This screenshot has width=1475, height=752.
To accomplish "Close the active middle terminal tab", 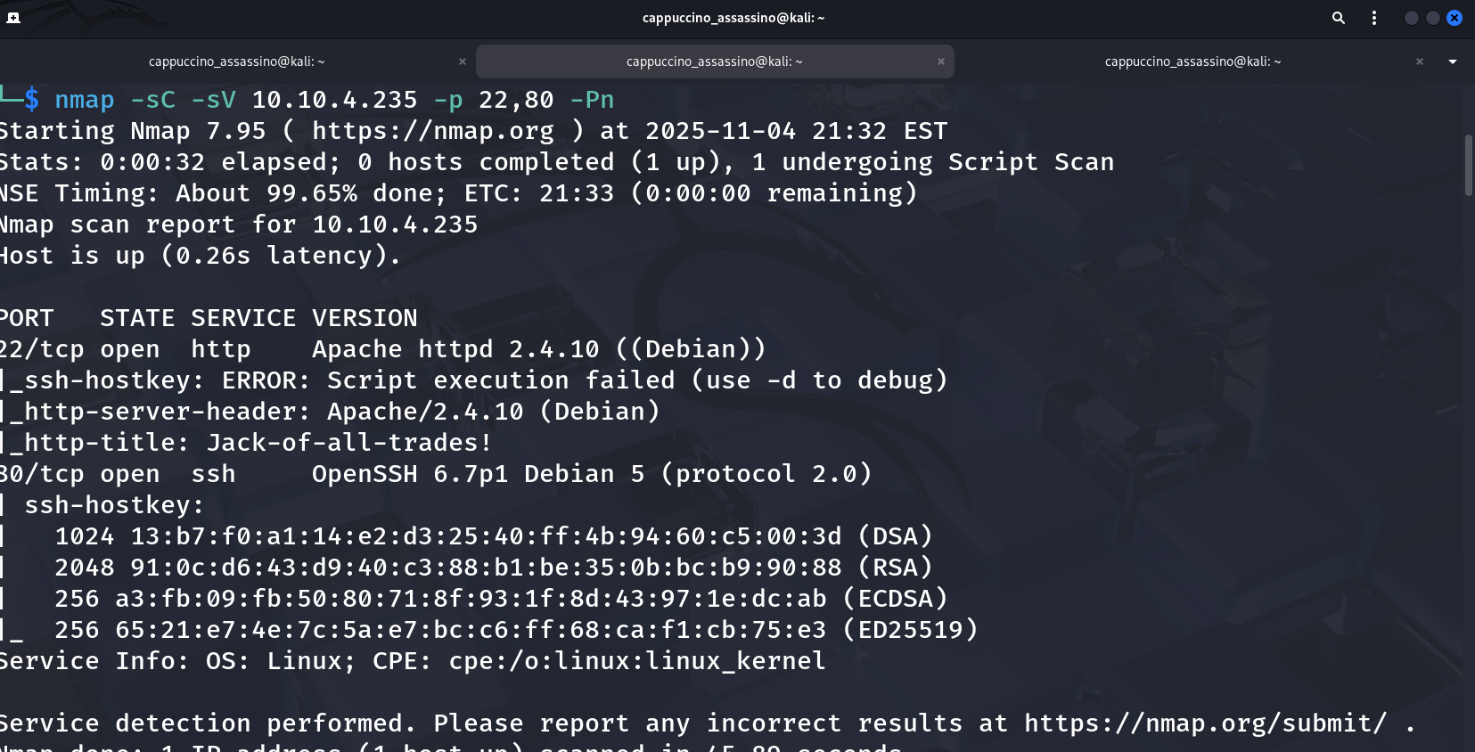I will click(940, 61).
